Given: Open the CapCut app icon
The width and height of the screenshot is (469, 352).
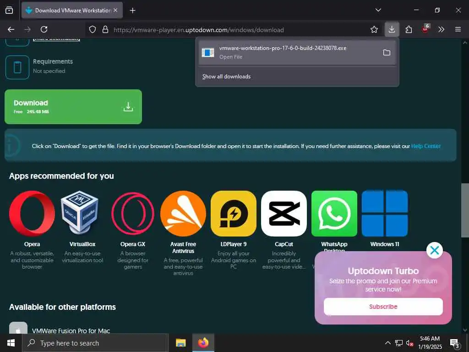Looking at the screenshot, I should click(x=284, y=214).
